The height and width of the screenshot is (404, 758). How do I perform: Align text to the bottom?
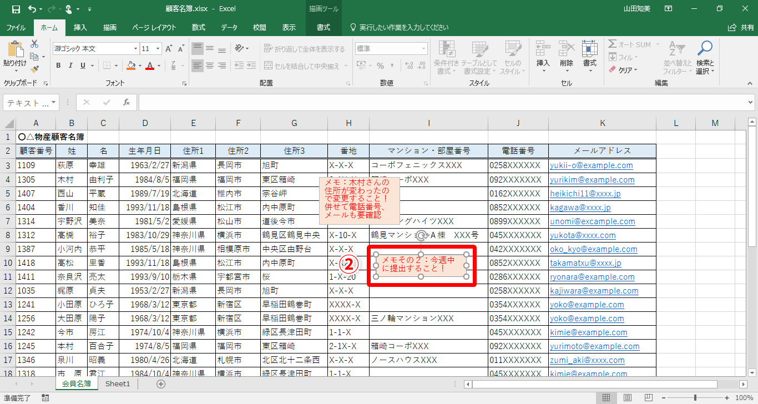point(222,49)
